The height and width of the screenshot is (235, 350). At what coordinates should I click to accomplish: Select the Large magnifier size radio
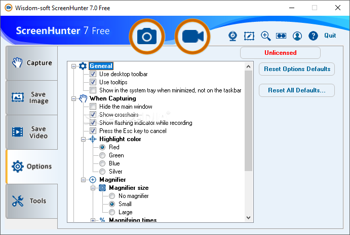(112, 212)
